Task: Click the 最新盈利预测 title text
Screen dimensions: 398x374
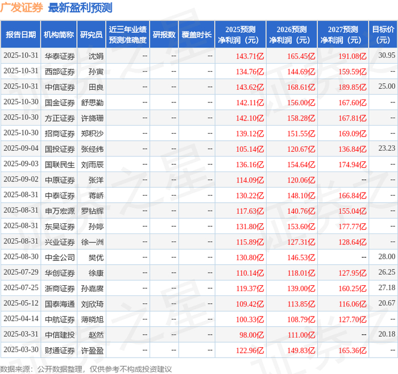Action: pyautogui.click(x=80, y=7)
